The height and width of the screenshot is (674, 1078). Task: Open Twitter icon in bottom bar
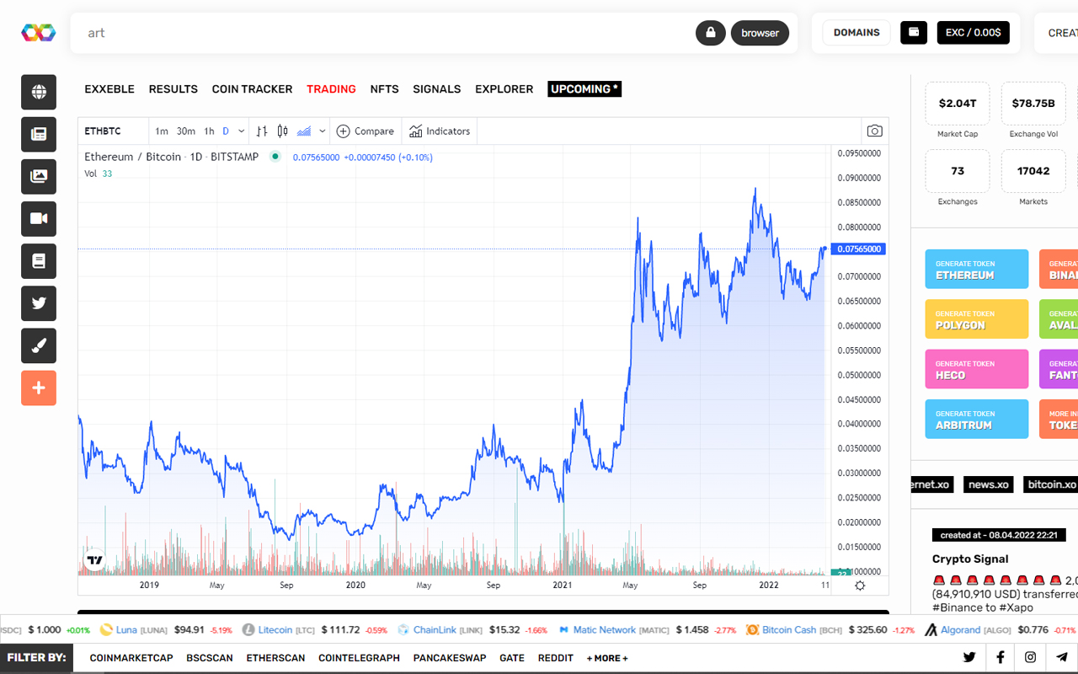point(969,657)
